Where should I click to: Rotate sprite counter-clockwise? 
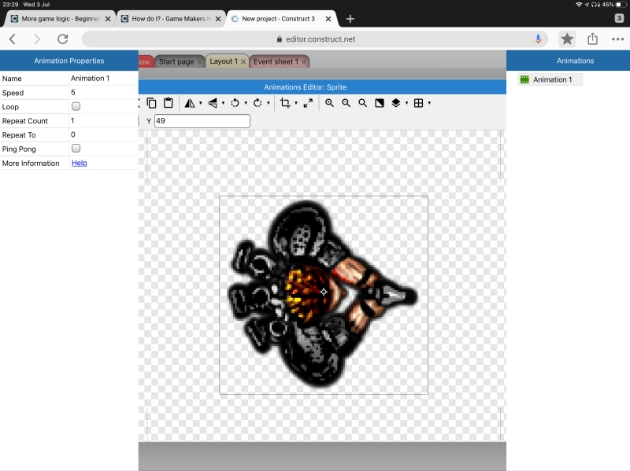point(235,103)
